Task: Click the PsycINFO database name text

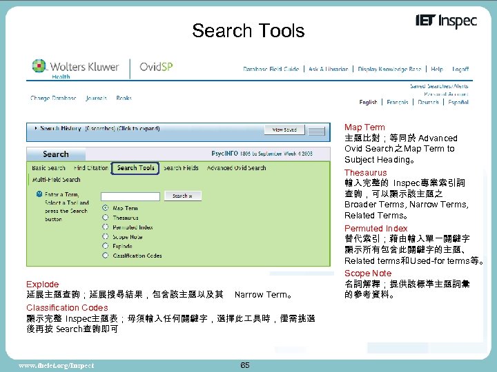Action: (224, 154)
